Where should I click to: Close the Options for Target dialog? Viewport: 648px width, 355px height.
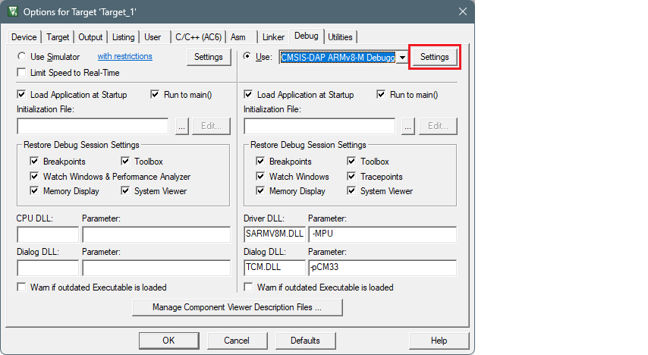462,11
